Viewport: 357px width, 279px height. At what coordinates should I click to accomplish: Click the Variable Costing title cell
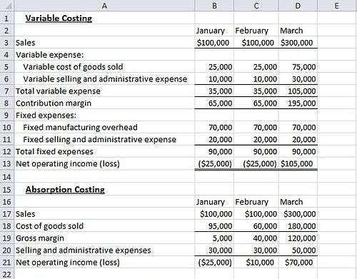coord(104,18)
